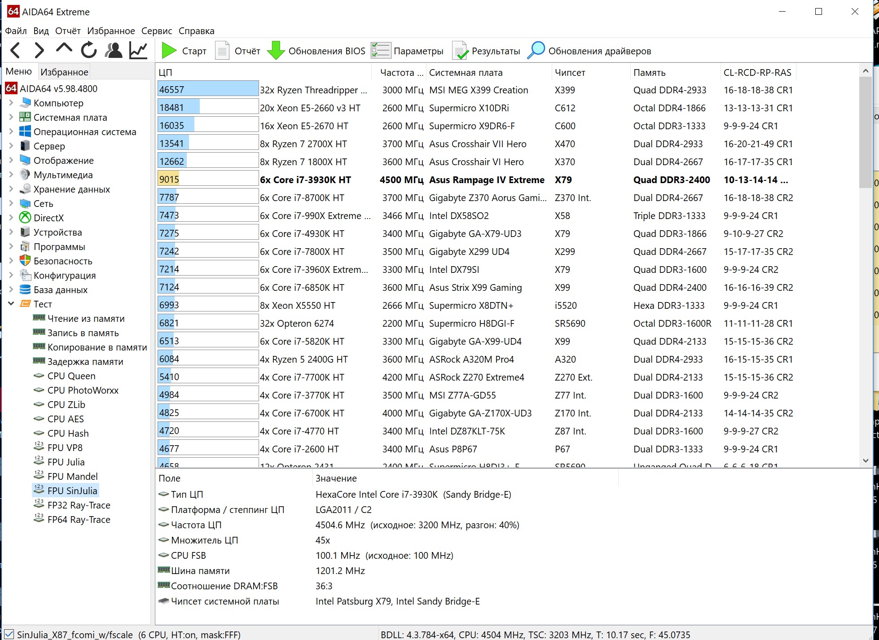This screenshot has height=640, width=879.
Task: Expand the DirectX tree node
Action: click(x=11, y=218)
